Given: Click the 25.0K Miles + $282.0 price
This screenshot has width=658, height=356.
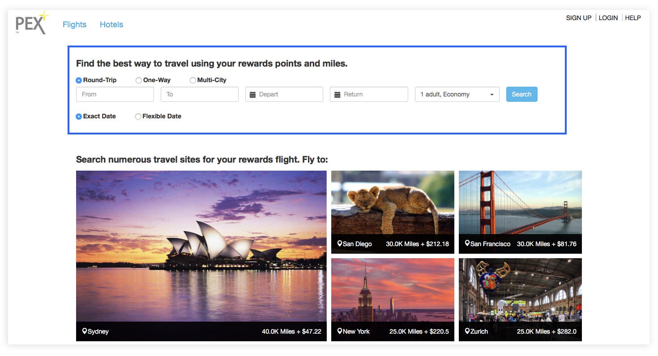Looking at the screenshot, I should point(547,331).
